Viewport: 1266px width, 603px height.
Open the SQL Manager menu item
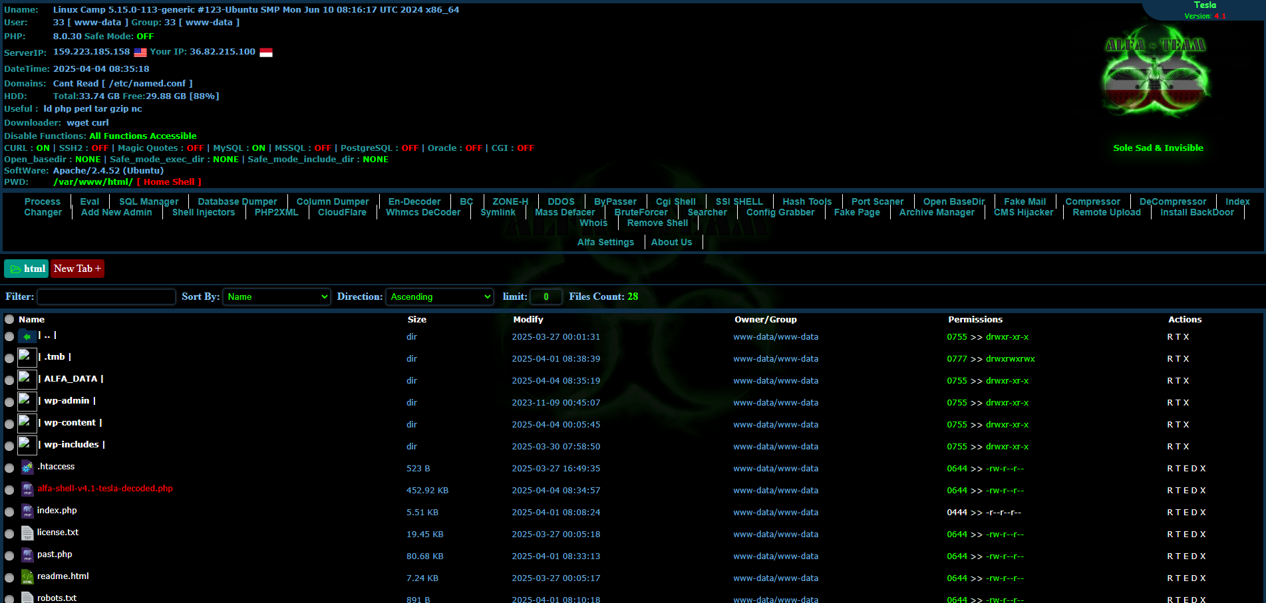[148, 201]
